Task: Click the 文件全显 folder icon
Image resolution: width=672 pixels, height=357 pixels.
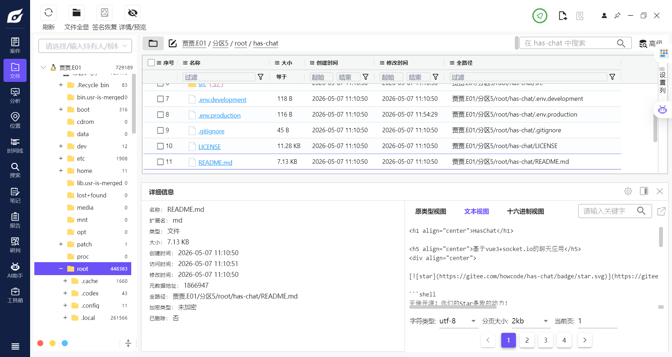Action: (x=76, y=13)
